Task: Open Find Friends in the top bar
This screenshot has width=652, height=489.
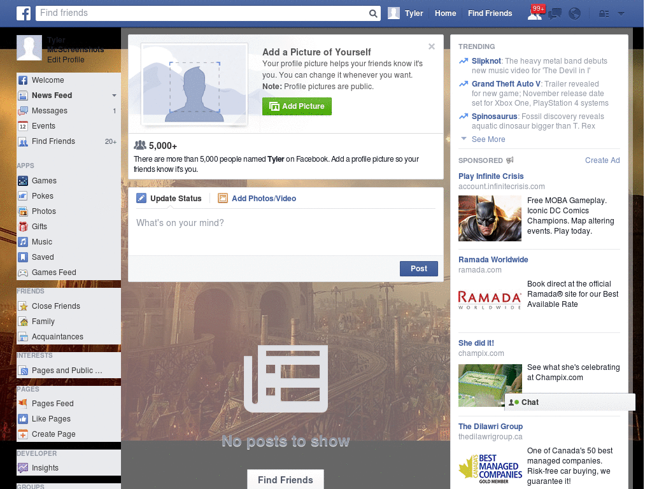Action: click(490, 13)
